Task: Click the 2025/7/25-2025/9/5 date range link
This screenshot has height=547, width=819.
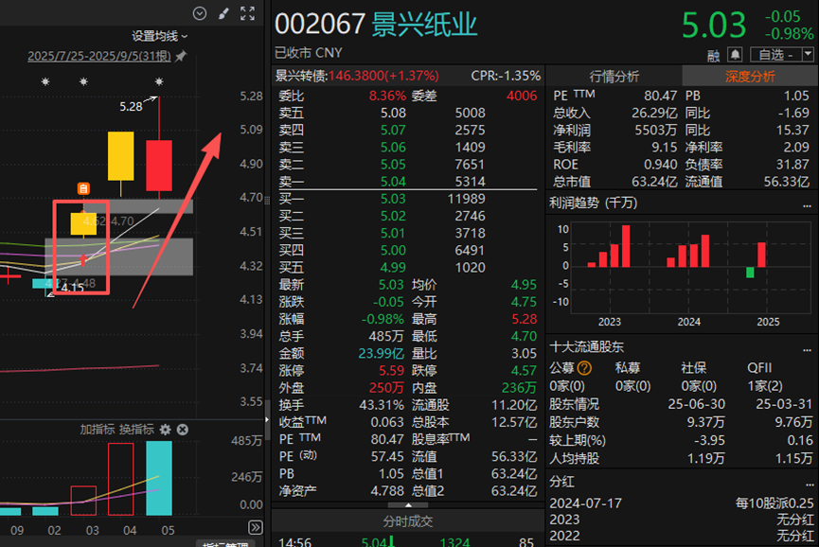Action: pos(99,56)
